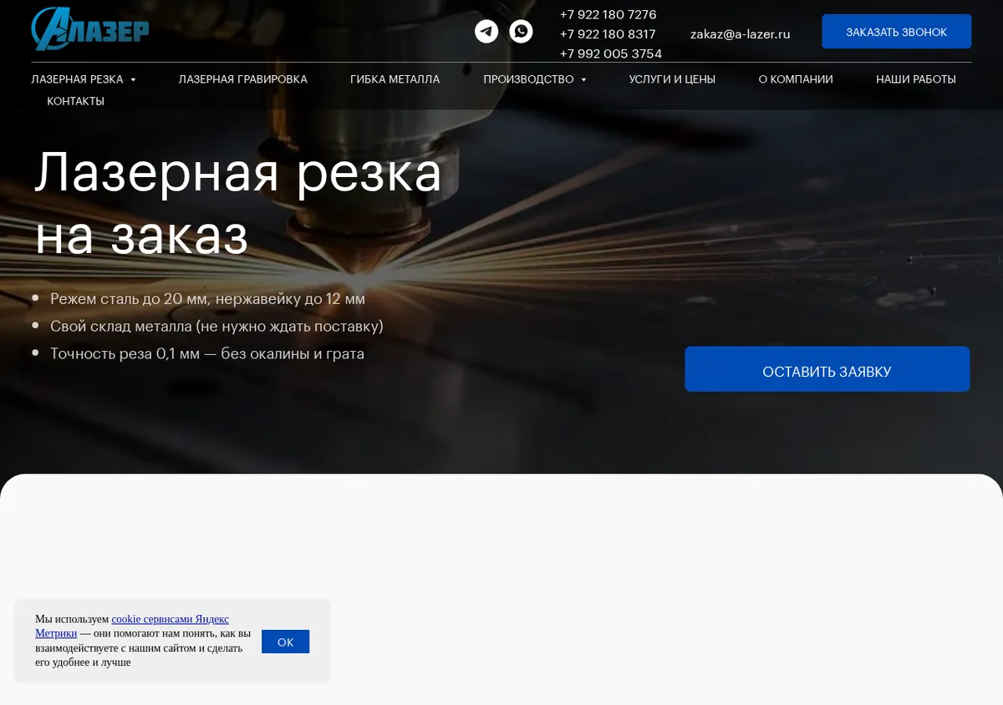The image size is (1003, 705).
Task: Open the Гибка металла menu item
Action: 395,79
